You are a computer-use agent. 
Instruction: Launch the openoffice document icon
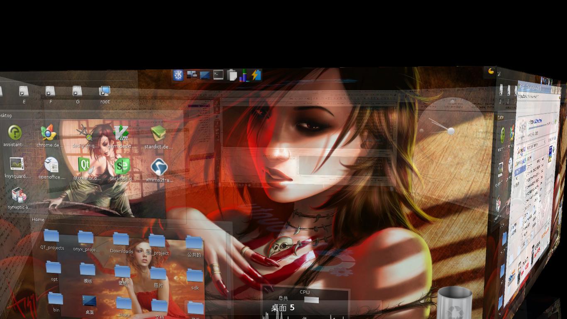51,164
